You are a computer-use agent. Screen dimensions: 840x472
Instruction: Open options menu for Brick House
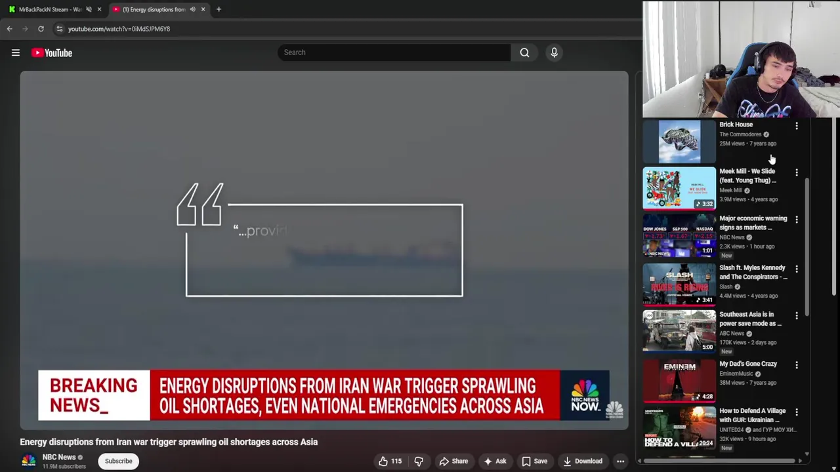[x=797, y=125]
